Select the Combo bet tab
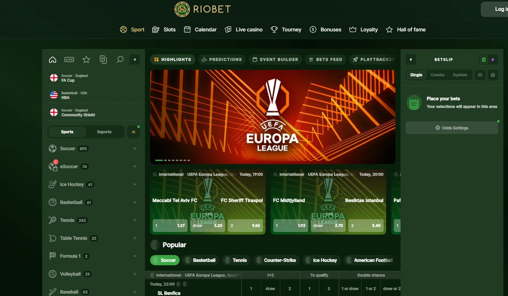The height and width of the screenshot is (296, 508). pyautogui.click(x=437, y=75)
